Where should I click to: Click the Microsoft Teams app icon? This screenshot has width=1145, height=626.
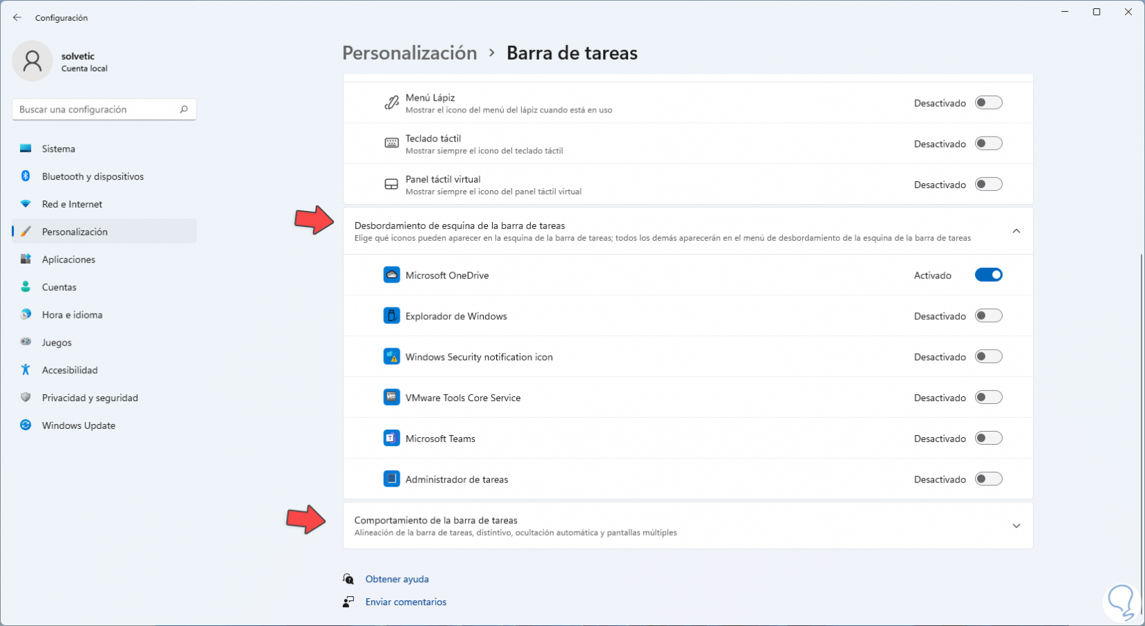[x=391, y=439]
